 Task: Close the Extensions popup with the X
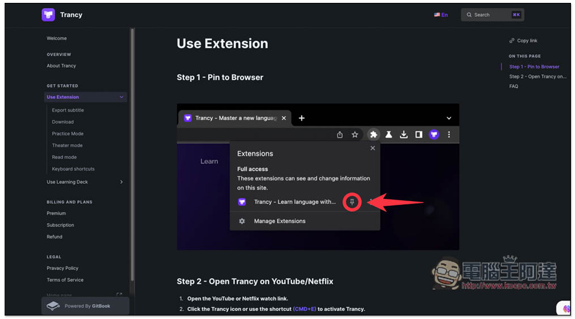(x=373, y=148)
